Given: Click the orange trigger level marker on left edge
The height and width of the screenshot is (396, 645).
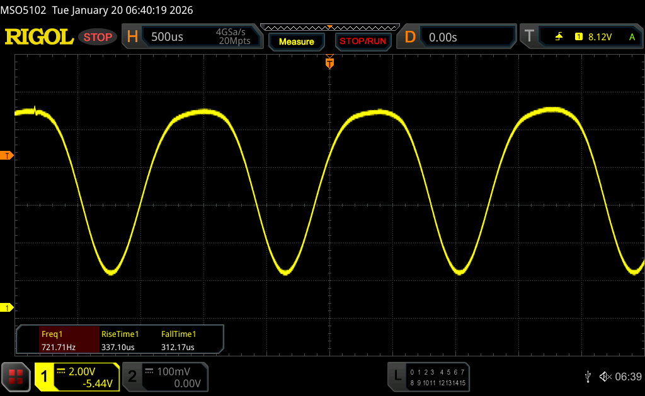Looking at the screenshot, I should 7,155.
